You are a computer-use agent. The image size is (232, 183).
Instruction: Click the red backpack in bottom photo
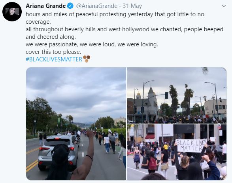click(153, 163)
